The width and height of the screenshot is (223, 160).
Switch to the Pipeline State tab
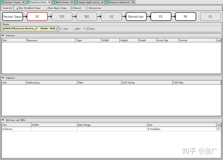[38, 2]
